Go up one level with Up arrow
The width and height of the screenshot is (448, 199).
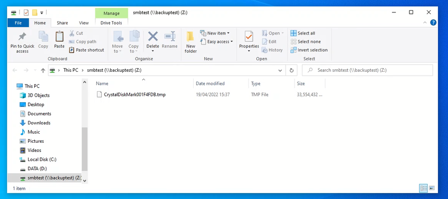[x=43, y=71]
